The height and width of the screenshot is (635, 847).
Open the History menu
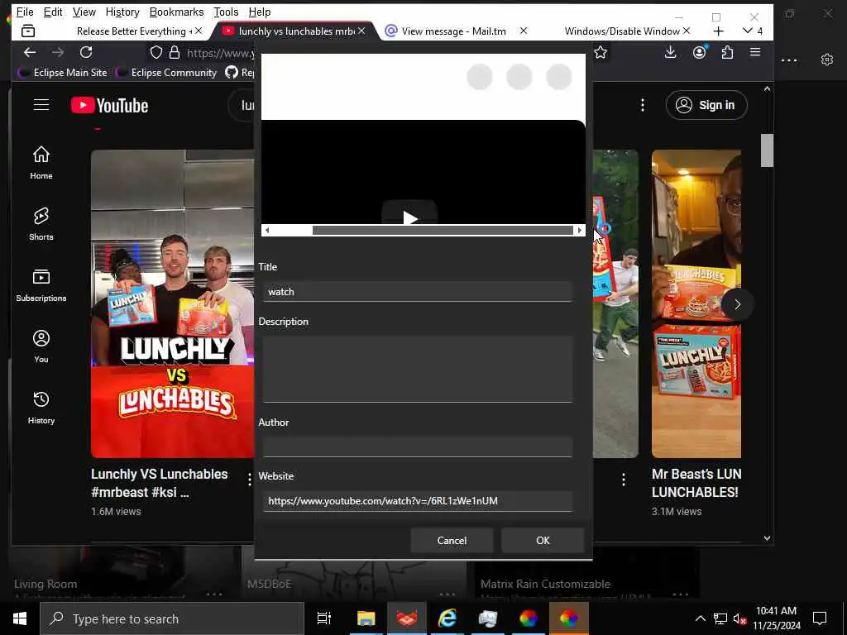tap(122, 12)
